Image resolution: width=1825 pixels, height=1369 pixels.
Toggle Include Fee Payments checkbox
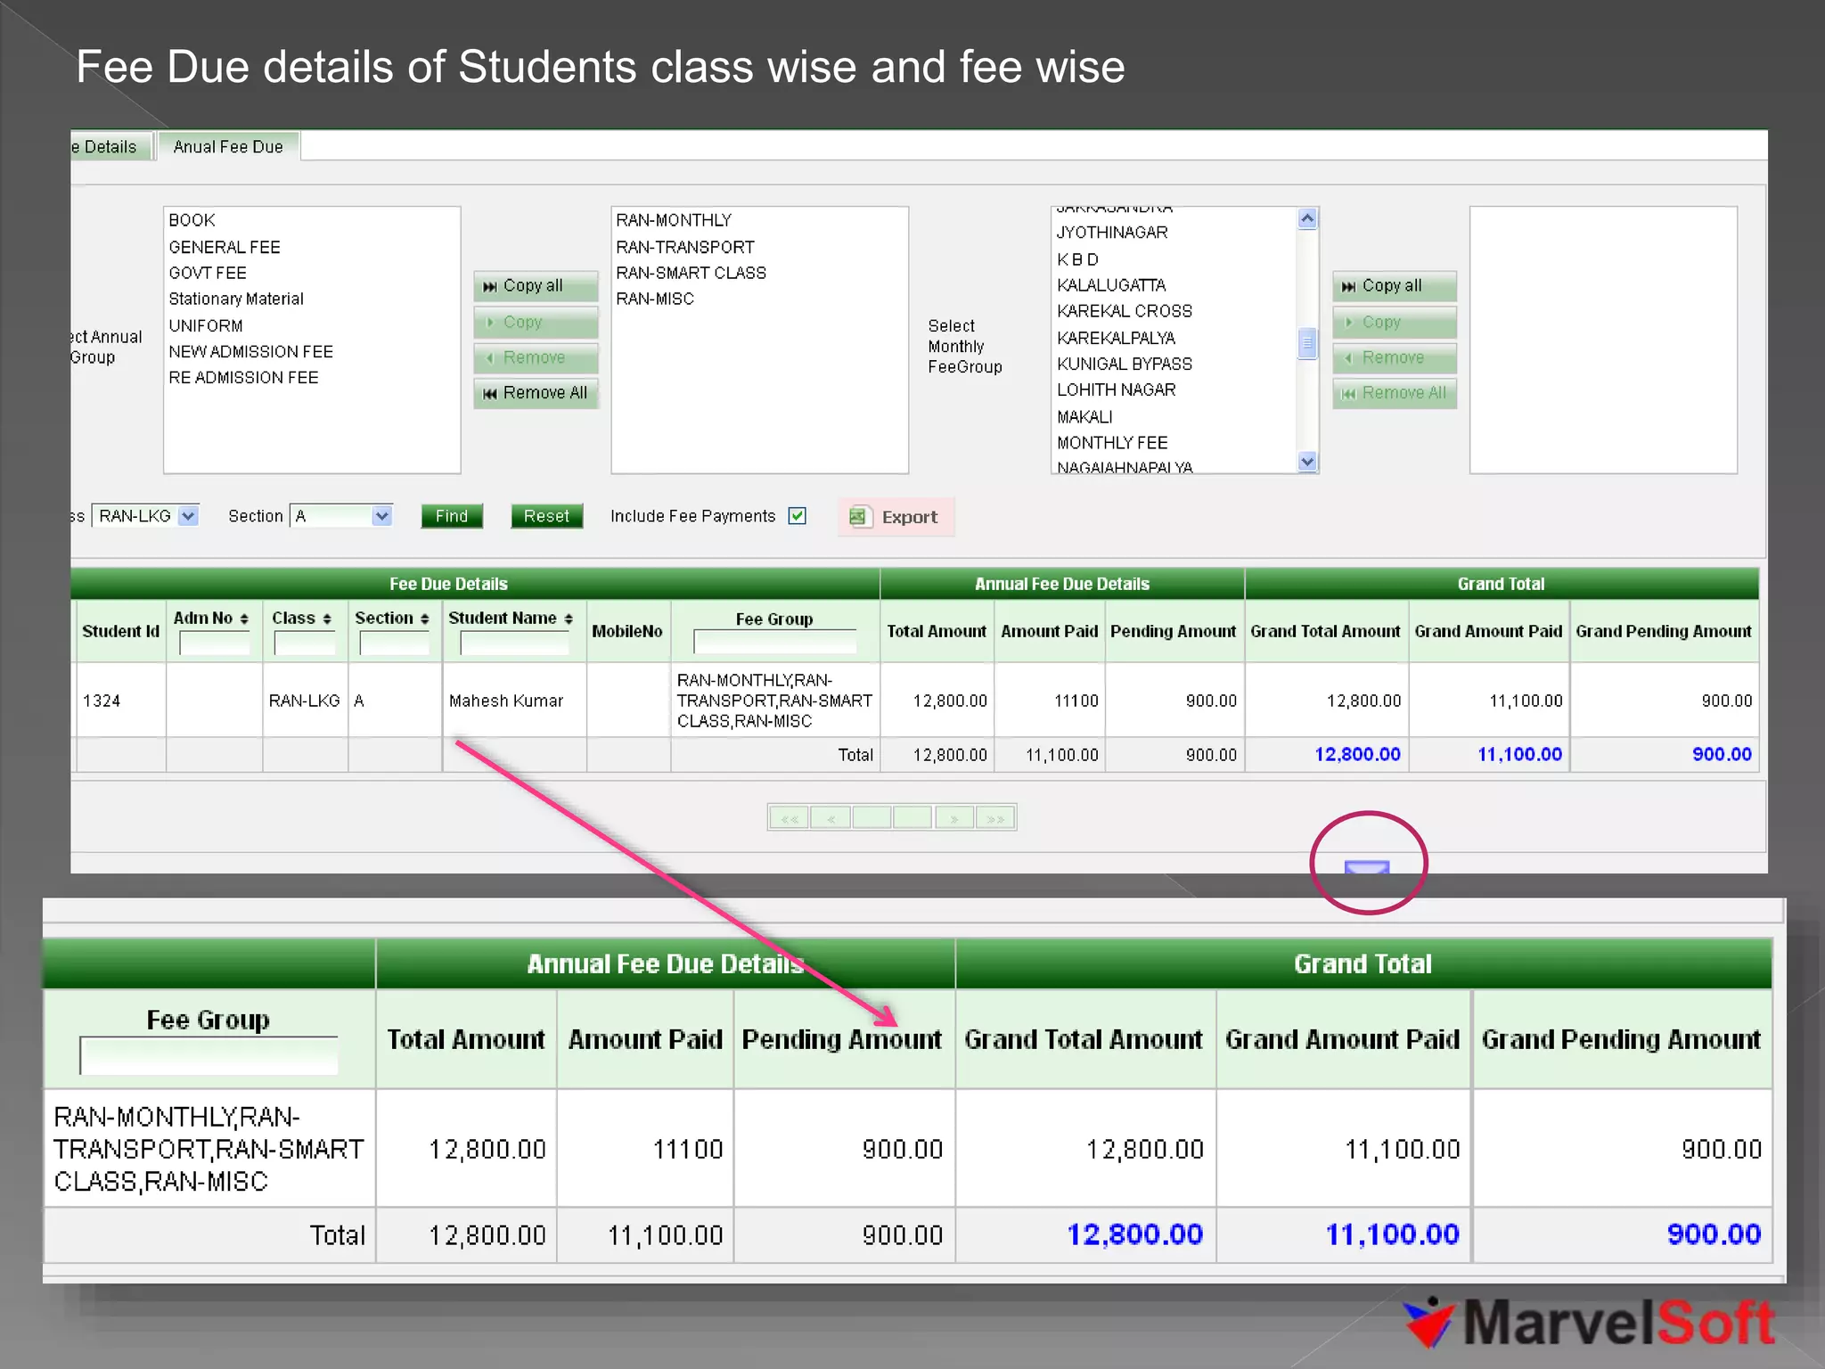(x=798, y=516)
